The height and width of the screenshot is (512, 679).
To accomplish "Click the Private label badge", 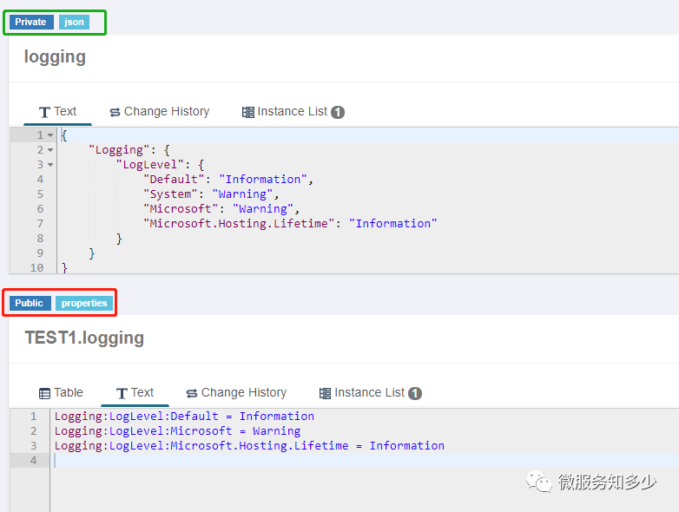I will tap(30, 22).
